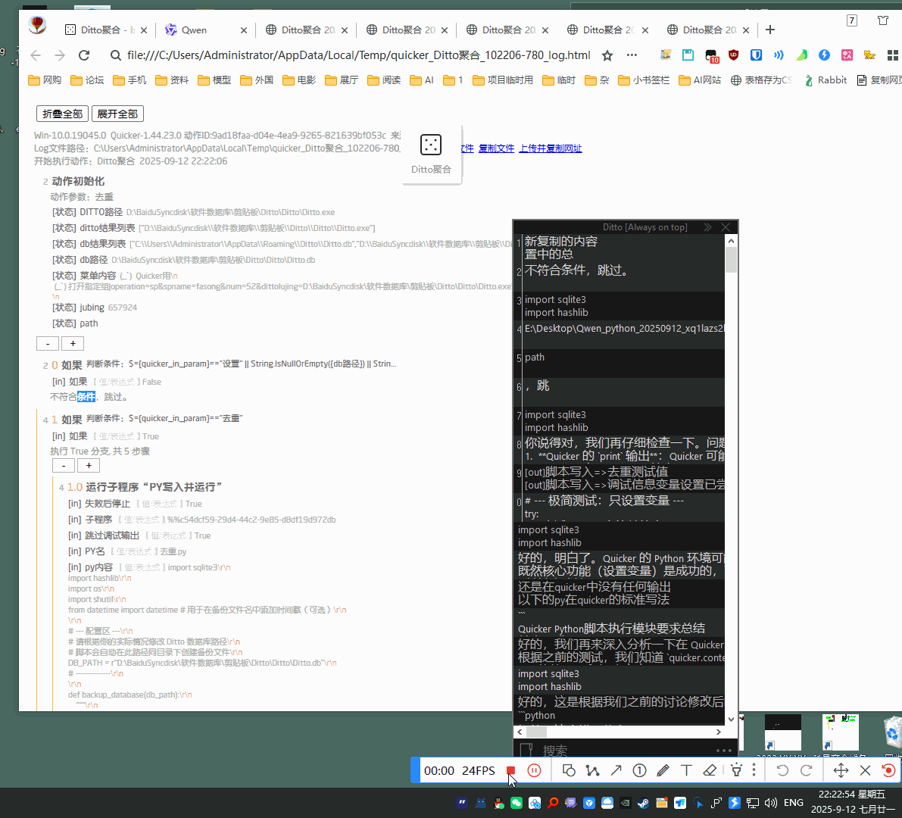
Task: Collapse the True branch steps with minus
Action: point(64,465)
